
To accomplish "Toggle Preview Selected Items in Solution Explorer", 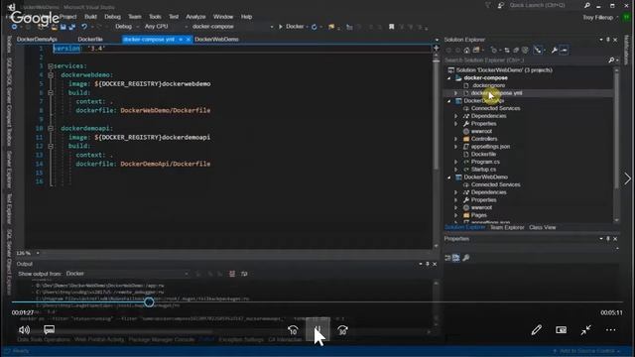I will pyautogui.click(x=564, y=51).
